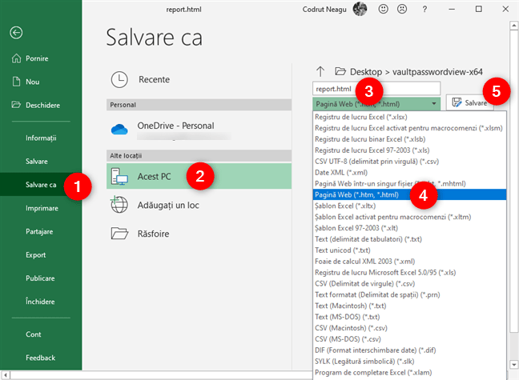519x380 pixels.
Task: Click the vertical scrollbar up arrow
Action: 513,25
